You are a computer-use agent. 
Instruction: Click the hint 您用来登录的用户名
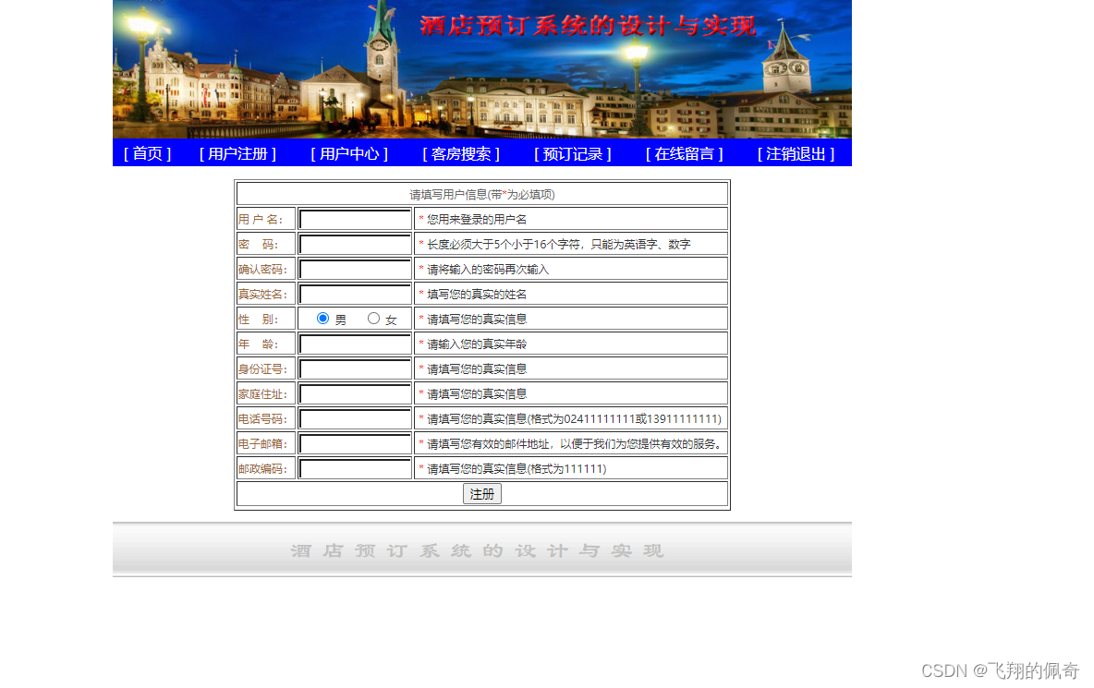pos(477,219)
